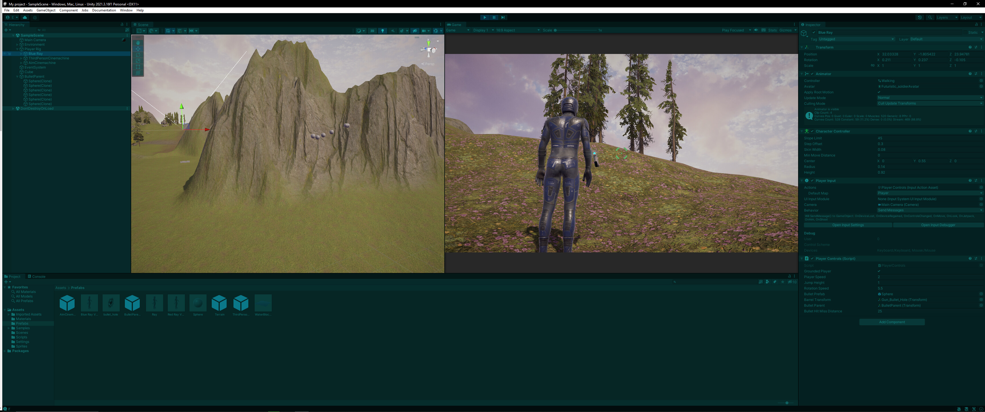Toggle scene view lighting with the bulb icon

[383, 31]
